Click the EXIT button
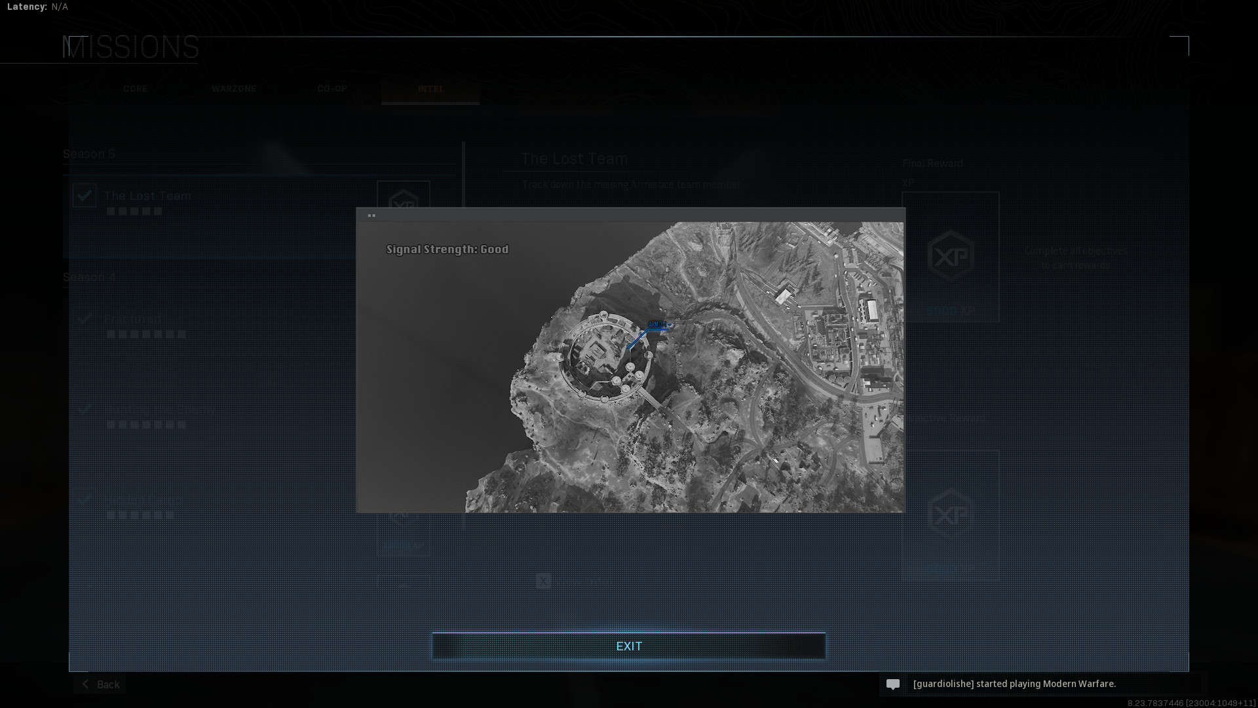The height and width of the screenshot is (708, 1258). [x=629, y=646]
